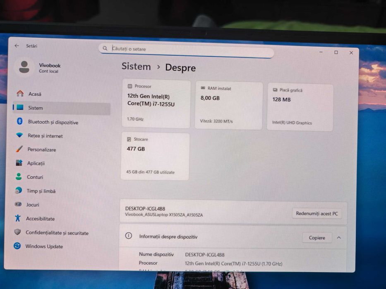Image resolution: width=386 pixels, height=289 pixels.
Task: Go back using the back arrow
Action: pyautogui.click(x=17, y=46)
